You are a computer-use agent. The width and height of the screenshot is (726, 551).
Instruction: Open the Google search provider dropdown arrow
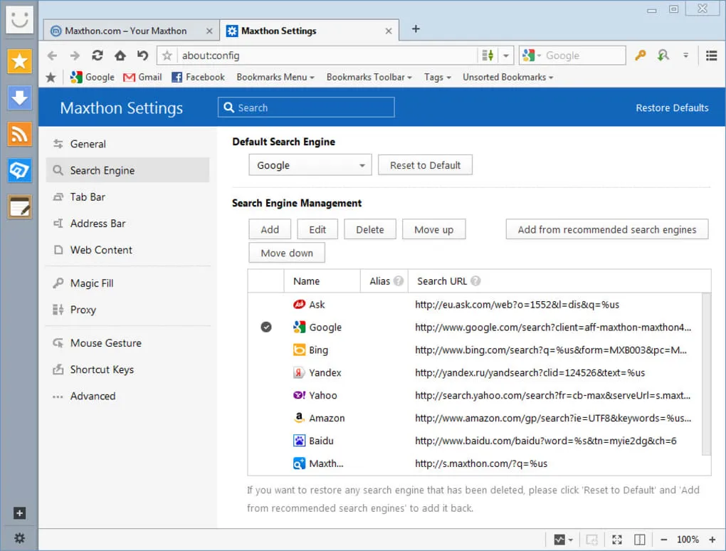point(540,55)
